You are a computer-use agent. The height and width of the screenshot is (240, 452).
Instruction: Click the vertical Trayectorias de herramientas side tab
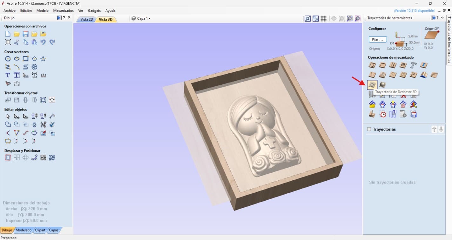[x=449, y=39]
